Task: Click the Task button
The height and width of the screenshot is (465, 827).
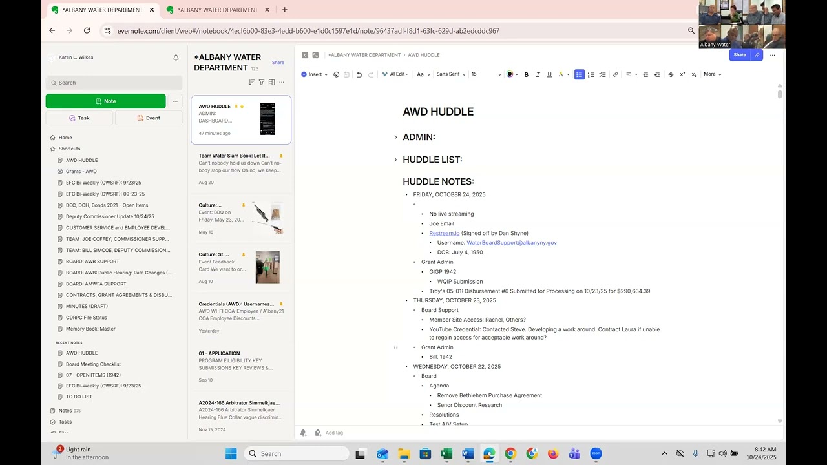Action: pos(79,118)
